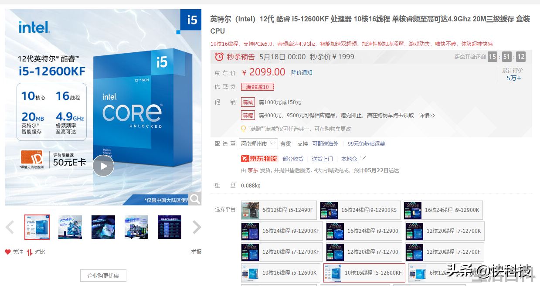Go to next product thumbnails
The width and height of the screenshot is (540, 286).
197,227
